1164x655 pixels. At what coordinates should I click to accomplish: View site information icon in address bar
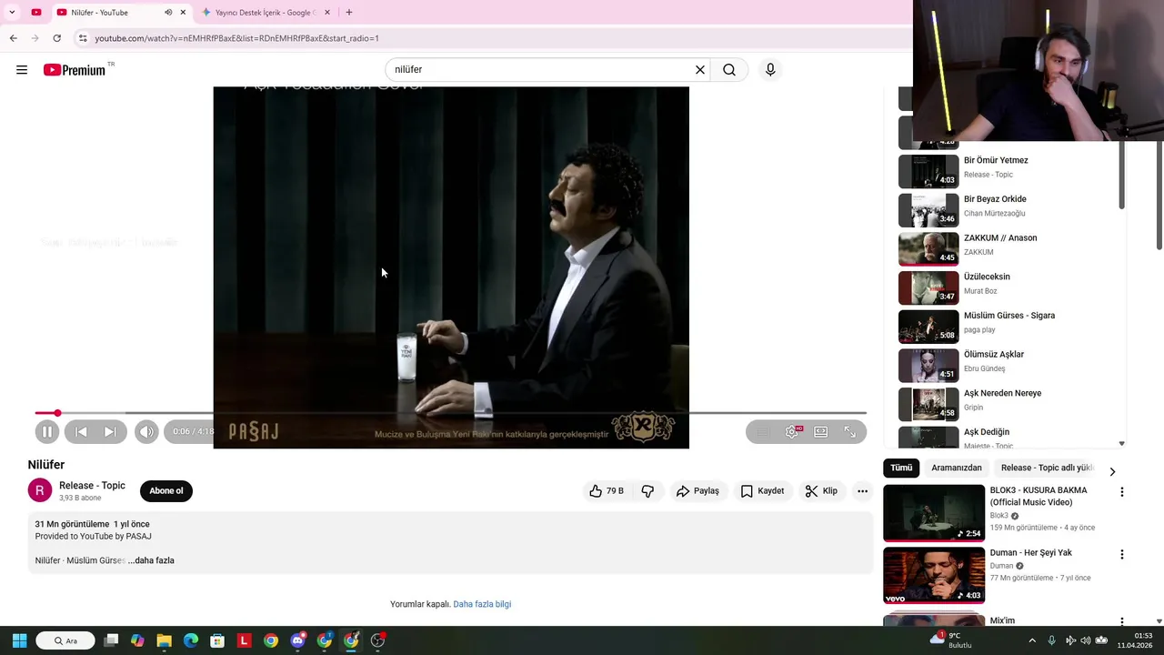(83, 38)
